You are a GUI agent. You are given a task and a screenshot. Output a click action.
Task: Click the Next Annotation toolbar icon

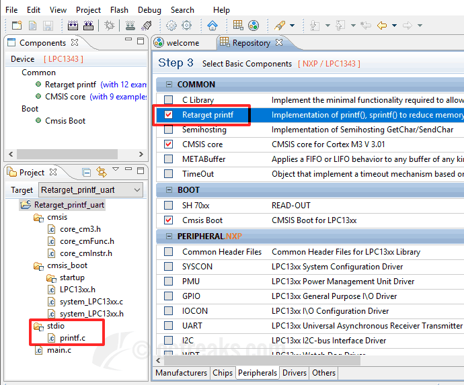coord(315,26)
